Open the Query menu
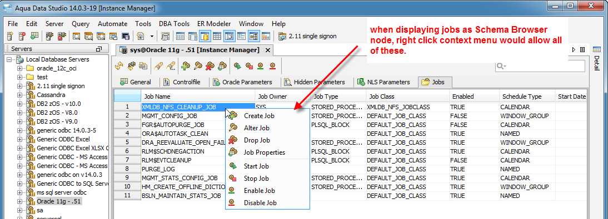The height and width of the screenshot is (219, 608). [x=80, y=24]
